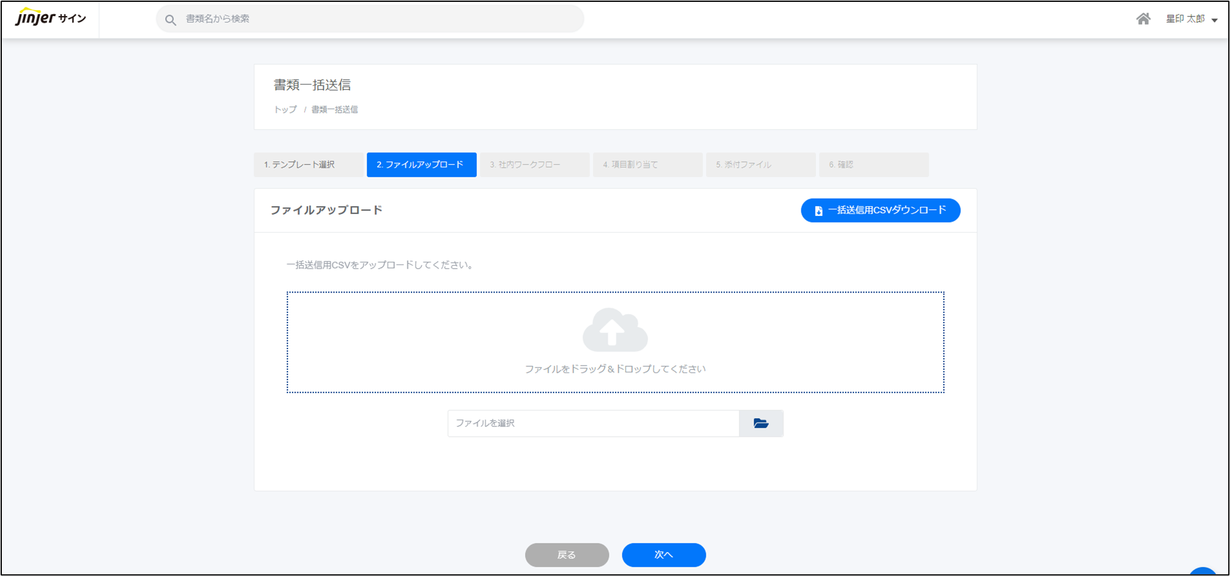Click the magnifier search icon
The width and height of the screenshot is (1230, 576).
170,20
